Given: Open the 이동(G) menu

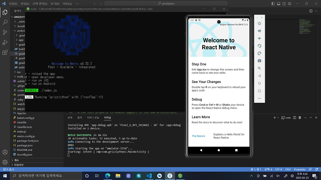Looking at the screenshot, I should coord(67,4).
